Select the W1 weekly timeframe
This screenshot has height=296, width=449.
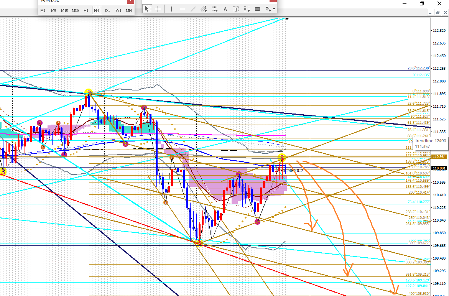tap(118, 10)
